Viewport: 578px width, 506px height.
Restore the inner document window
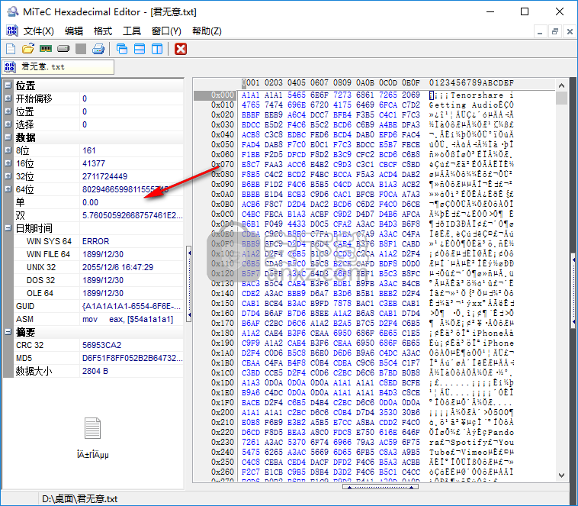pos(555,32)
